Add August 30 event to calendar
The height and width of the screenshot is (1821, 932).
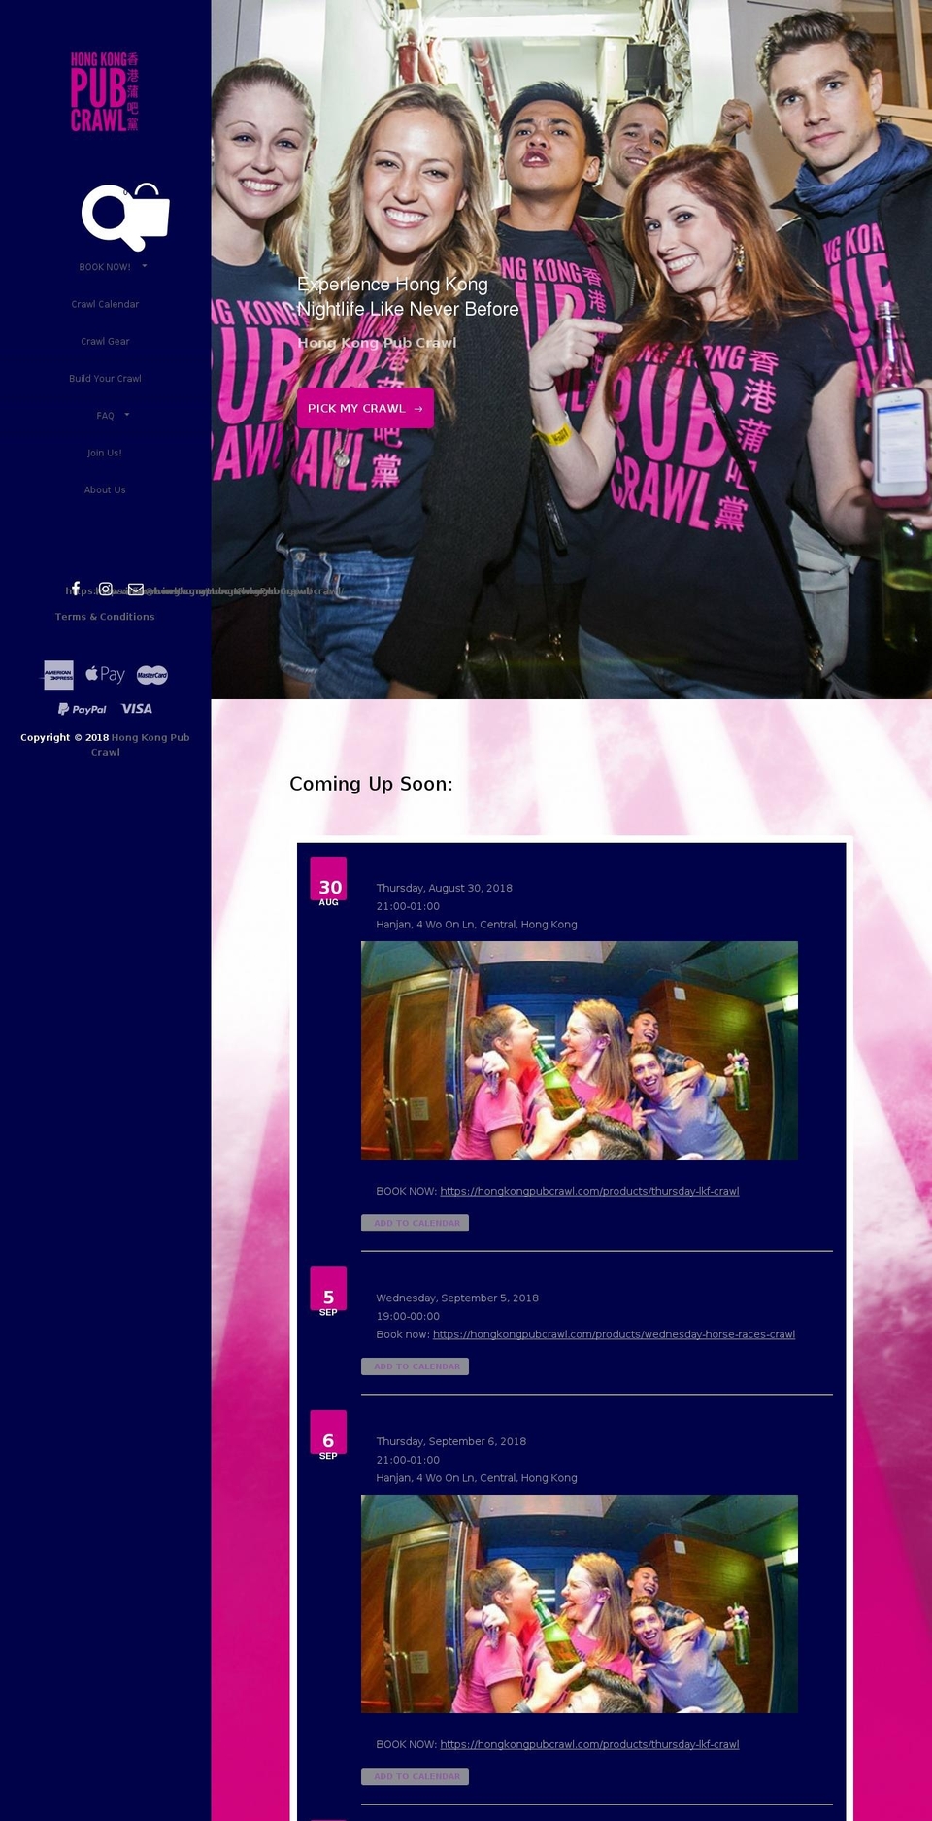[415, 1223]
